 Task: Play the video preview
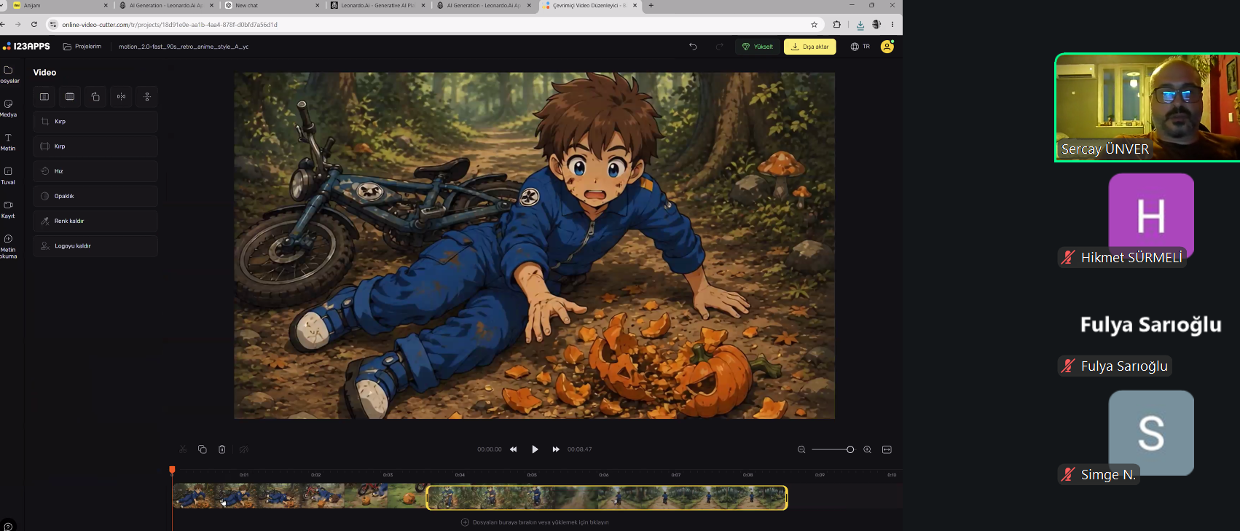[535, 449]
